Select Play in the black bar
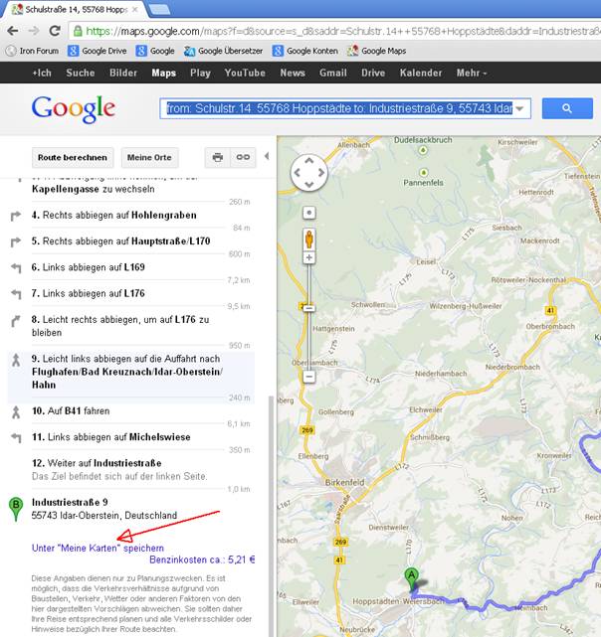Viewport: 601px width, 637px height. pos(200,73)
